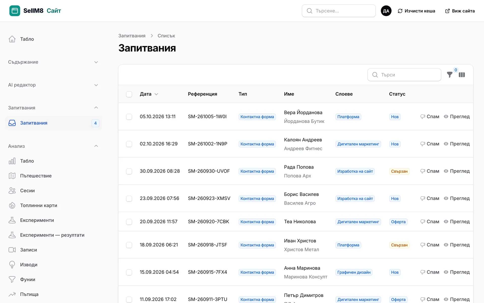
Task: Open Пътища trending item
Action: pos(53,294)
